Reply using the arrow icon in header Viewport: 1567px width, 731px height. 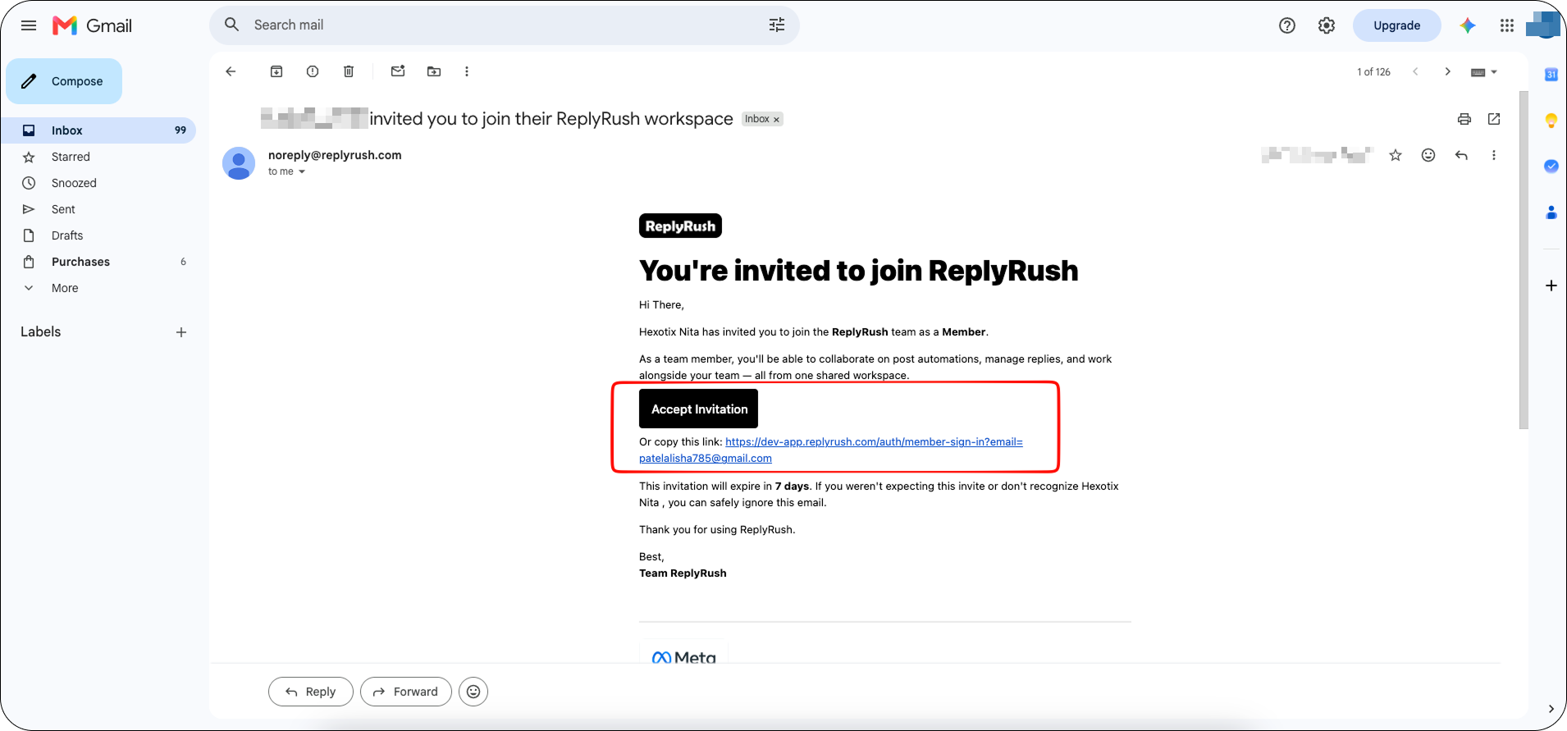click(x=1461, y=155)
